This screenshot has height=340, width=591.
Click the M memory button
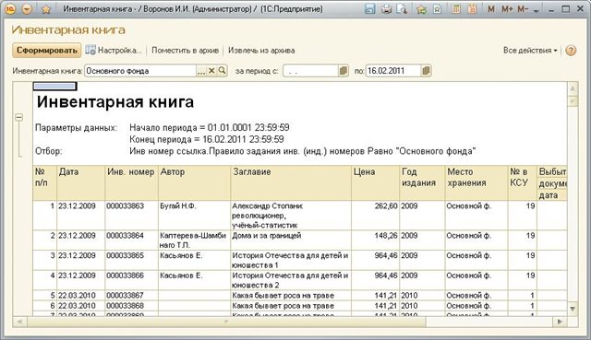[491, 9]
